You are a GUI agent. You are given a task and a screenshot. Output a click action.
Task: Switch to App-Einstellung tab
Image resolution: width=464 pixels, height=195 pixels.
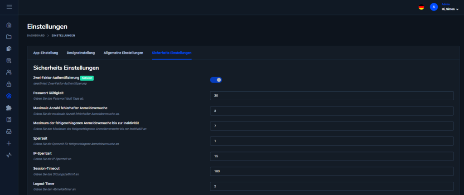point(46,53)
